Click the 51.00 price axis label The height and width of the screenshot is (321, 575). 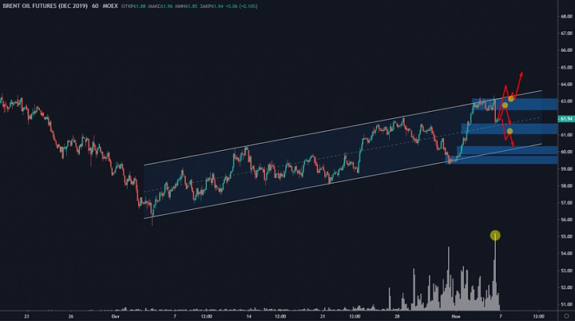click(566, 304)
